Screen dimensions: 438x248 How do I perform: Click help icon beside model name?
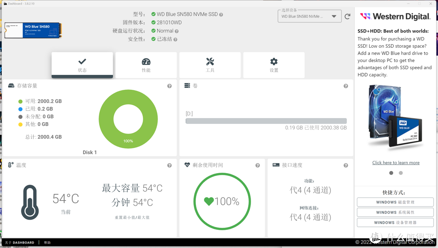221,15
